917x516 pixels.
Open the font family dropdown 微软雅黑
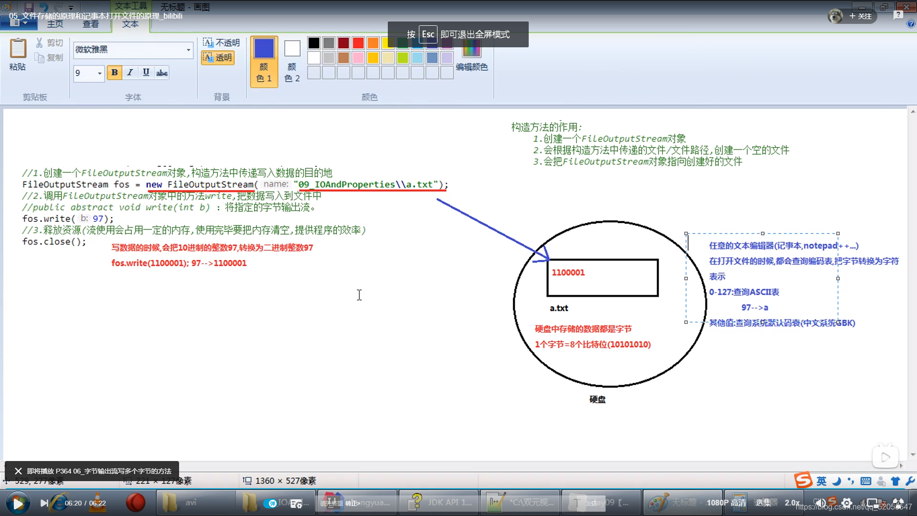(188, 50)
